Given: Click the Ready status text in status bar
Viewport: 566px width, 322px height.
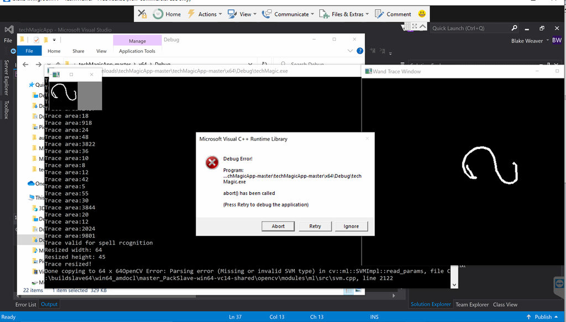Looking at the screenshot, I should (8, 317).
